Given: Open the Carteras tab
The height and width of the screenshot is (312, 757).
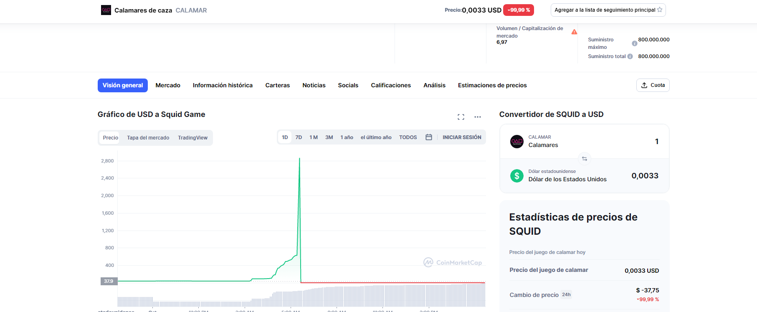Looking at the screenshot, I should 278,85.
